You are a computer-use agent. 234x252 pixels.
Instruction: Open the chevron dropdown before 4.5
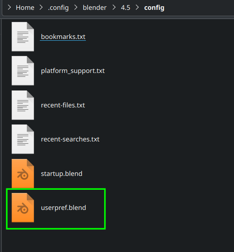click(114, 8)
